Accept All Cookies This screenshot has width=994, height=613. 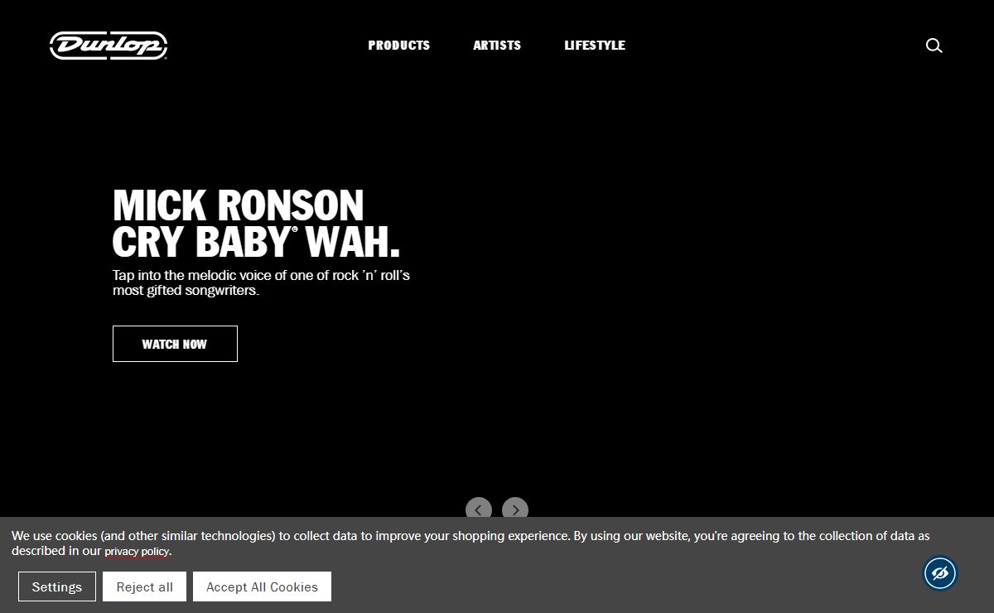[262, 586]
